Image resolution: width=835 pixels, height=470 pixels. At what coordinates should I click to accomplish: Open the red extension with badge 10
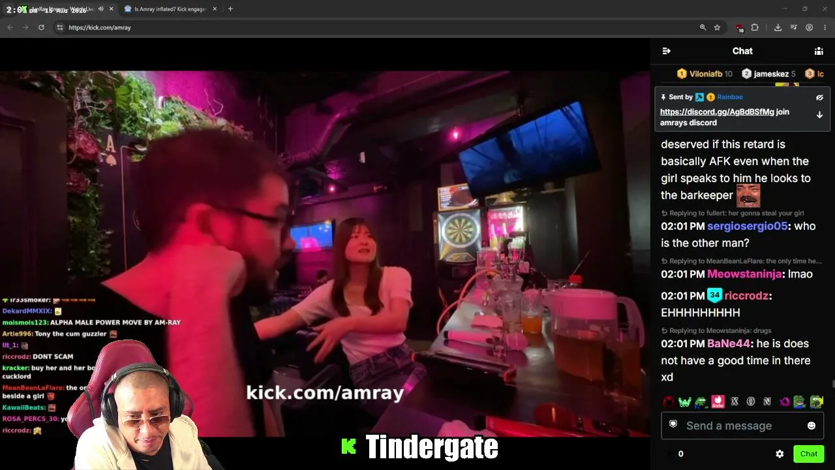[x=739, y=27]
